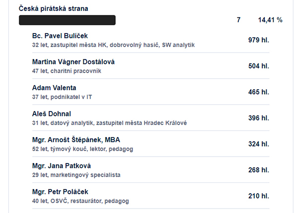Click the 324 hl. vote count

point(259,144)
